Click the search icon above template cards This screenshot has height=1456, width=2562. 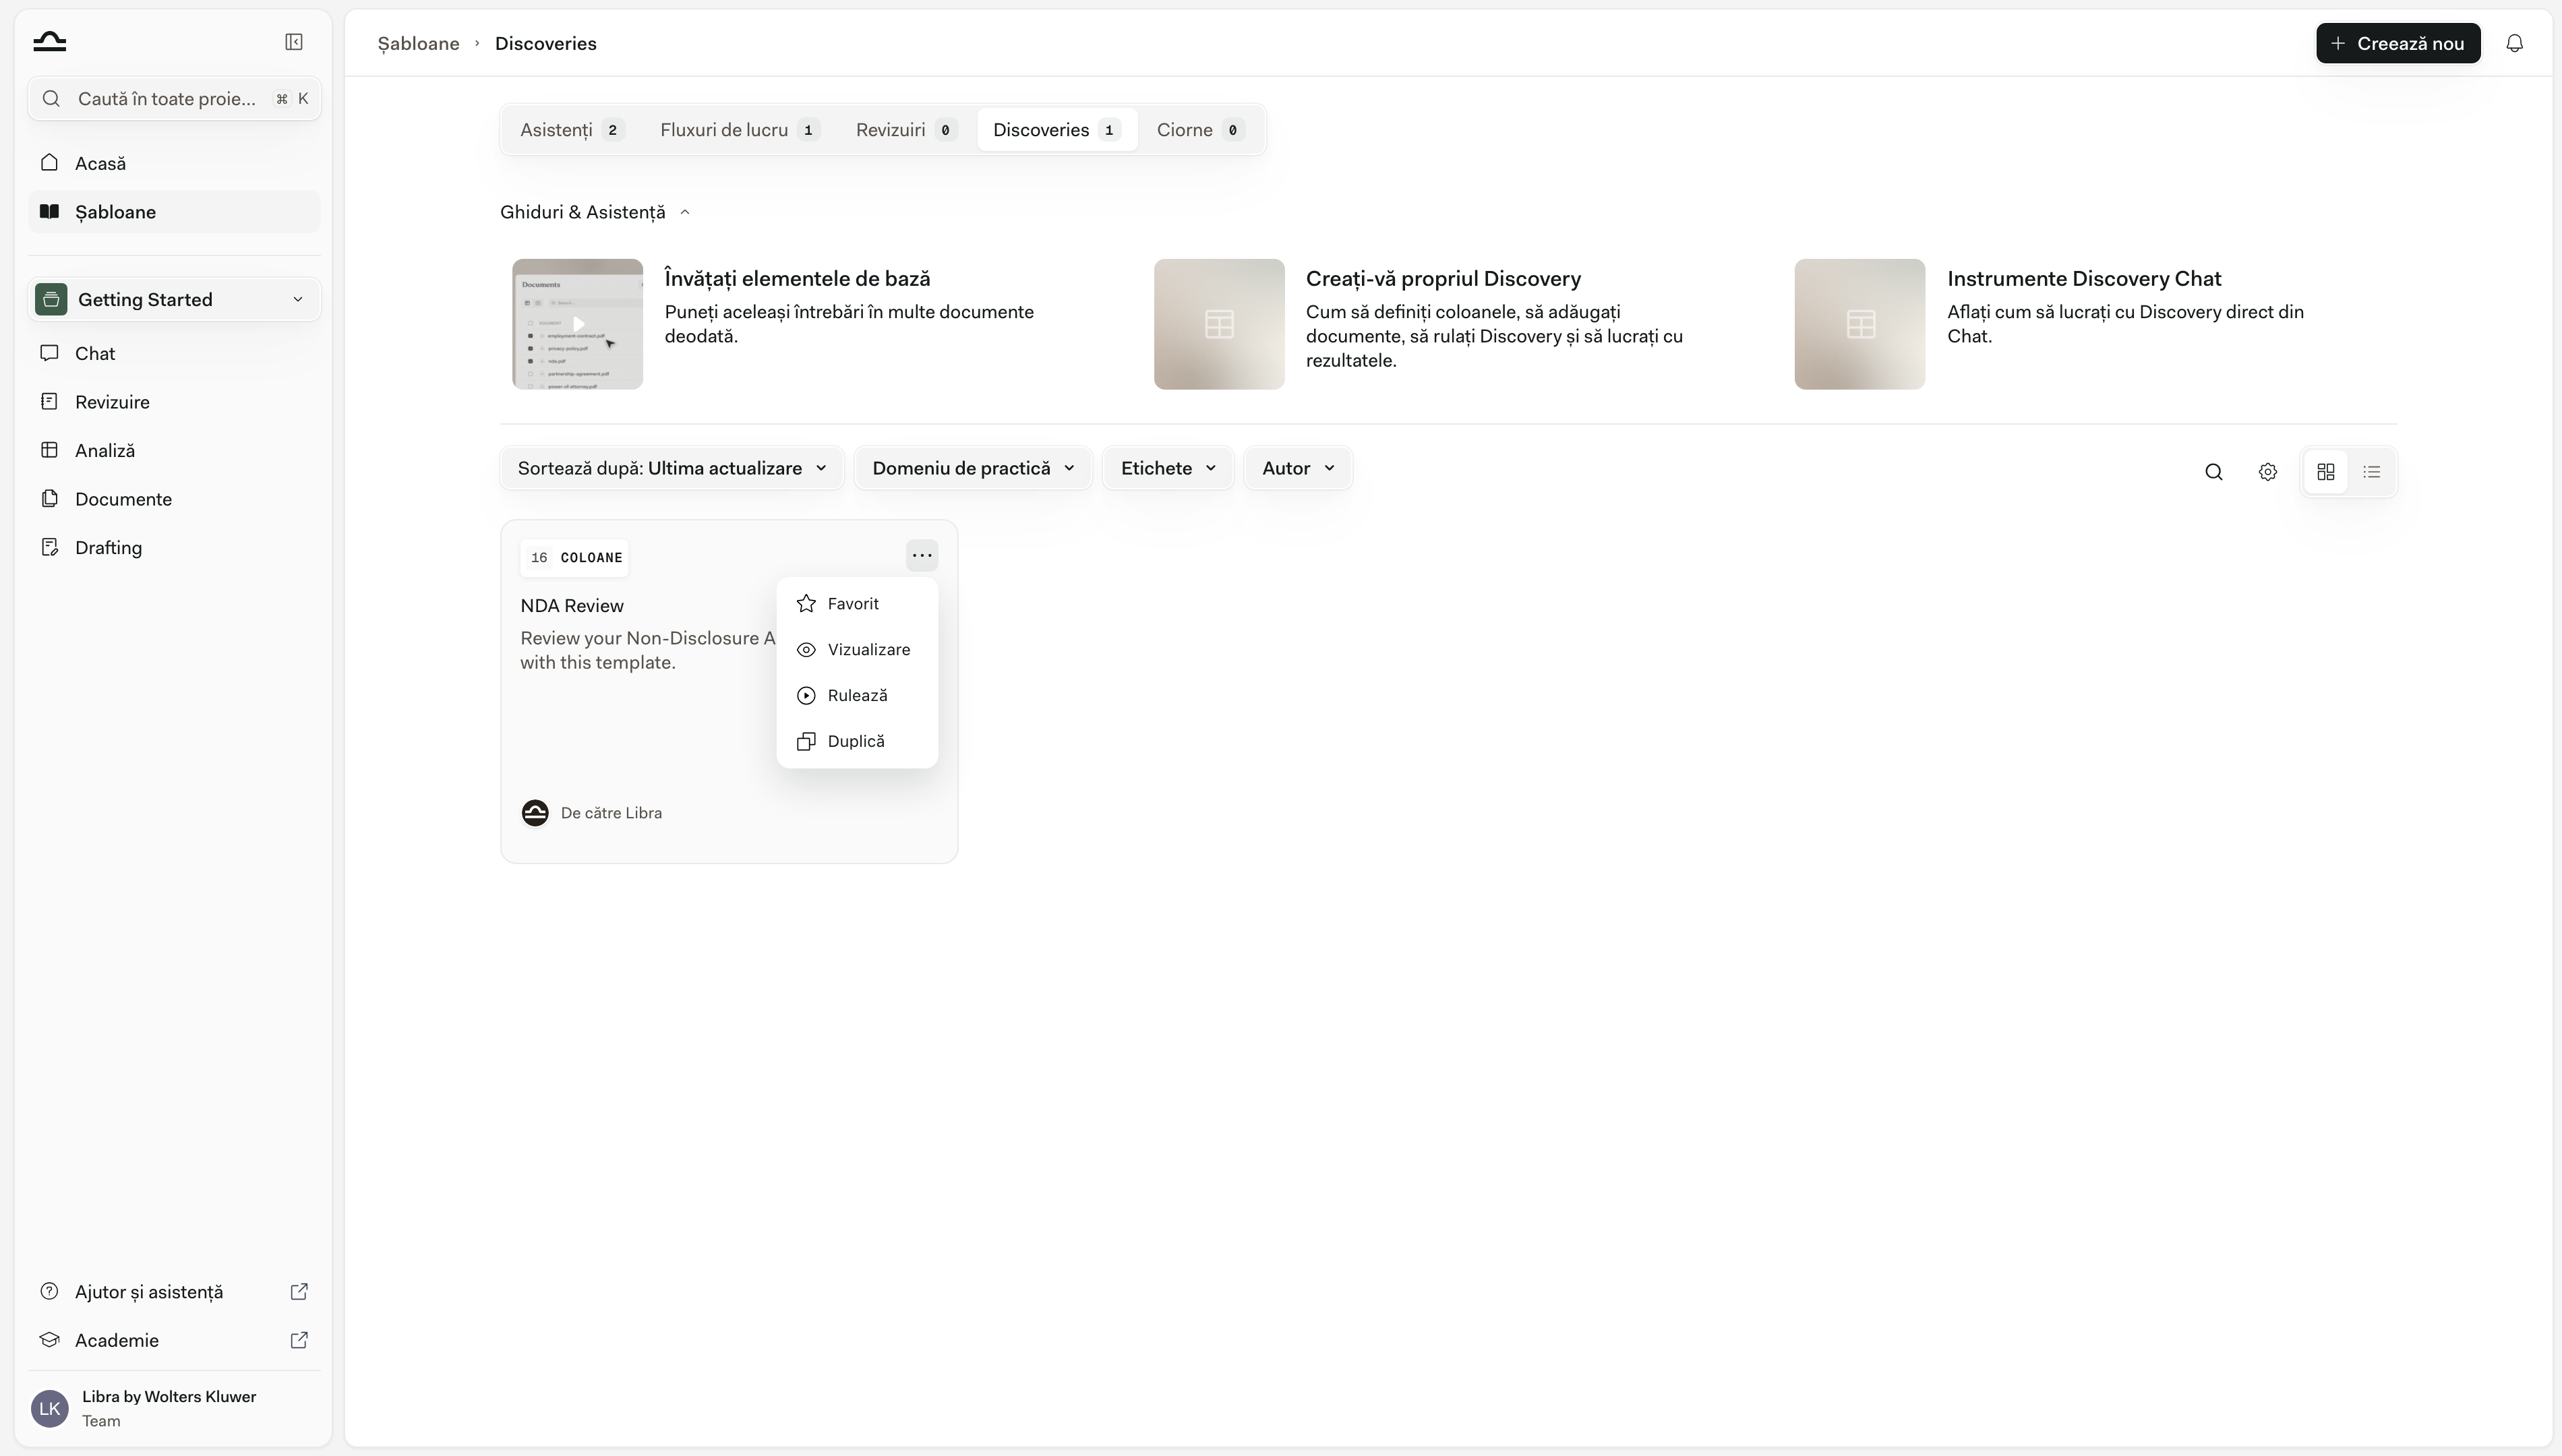[2213, 472]
